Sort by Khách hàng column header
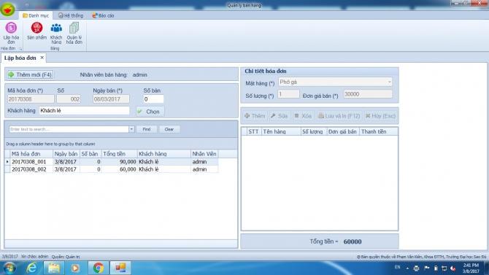The image size is (489, 275). click(x=164, y=154)
